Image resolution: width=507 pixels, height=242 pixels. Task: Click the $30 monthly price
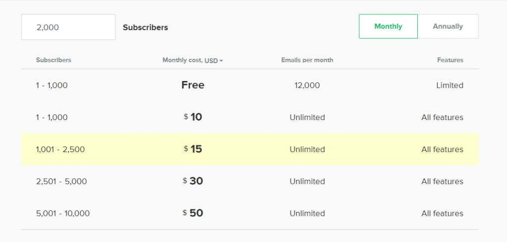193,181
